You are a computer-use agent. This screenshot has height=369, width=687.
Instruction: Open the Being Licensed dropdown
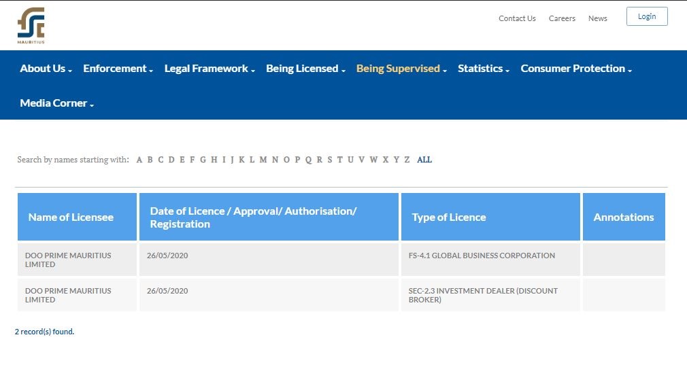[305, 68]
